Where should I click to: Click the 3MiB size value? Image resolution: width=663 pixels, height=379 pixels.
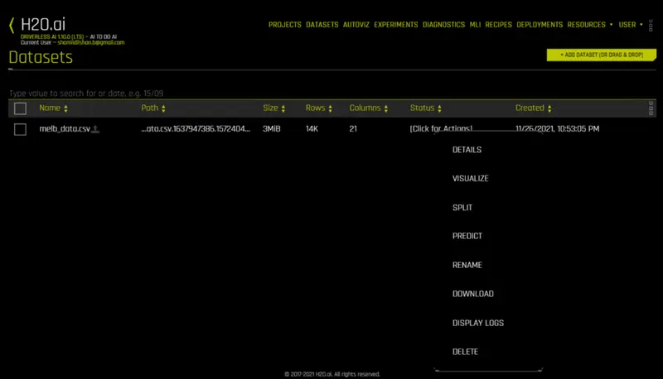[x=272, y=129]
